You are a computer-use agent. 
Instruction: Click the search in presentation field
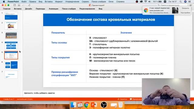(x=172, y=5)
